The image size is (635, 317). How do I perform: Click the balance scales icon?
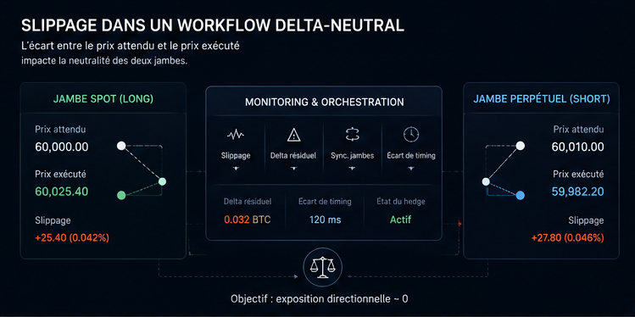click(322, 268)
